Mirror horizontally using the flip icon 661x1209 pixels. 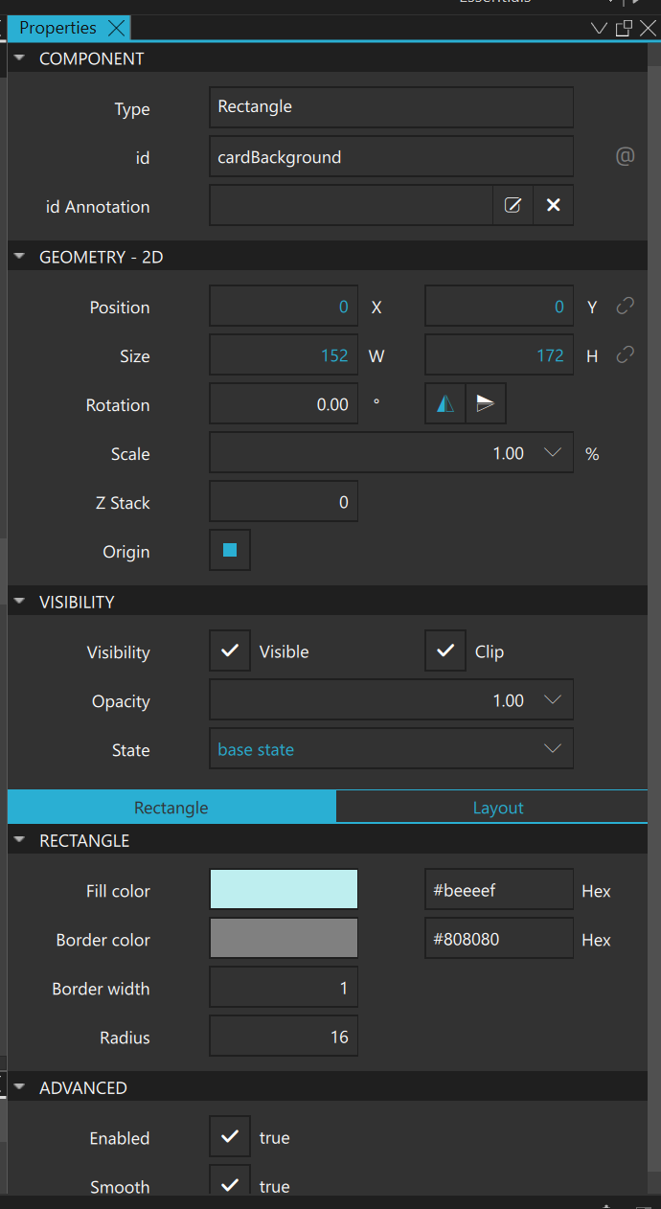pos(445,404)
